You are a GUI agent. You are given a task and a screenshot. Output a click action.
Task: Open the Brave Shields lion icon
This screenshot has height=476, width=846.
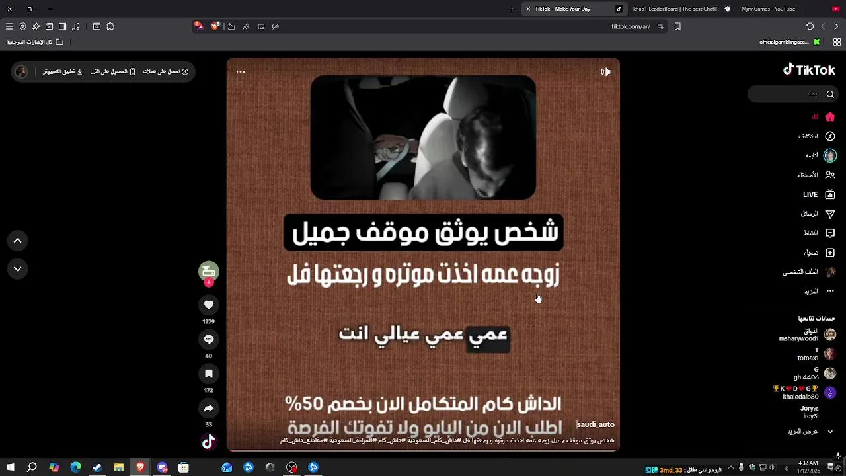coord(215,26)
